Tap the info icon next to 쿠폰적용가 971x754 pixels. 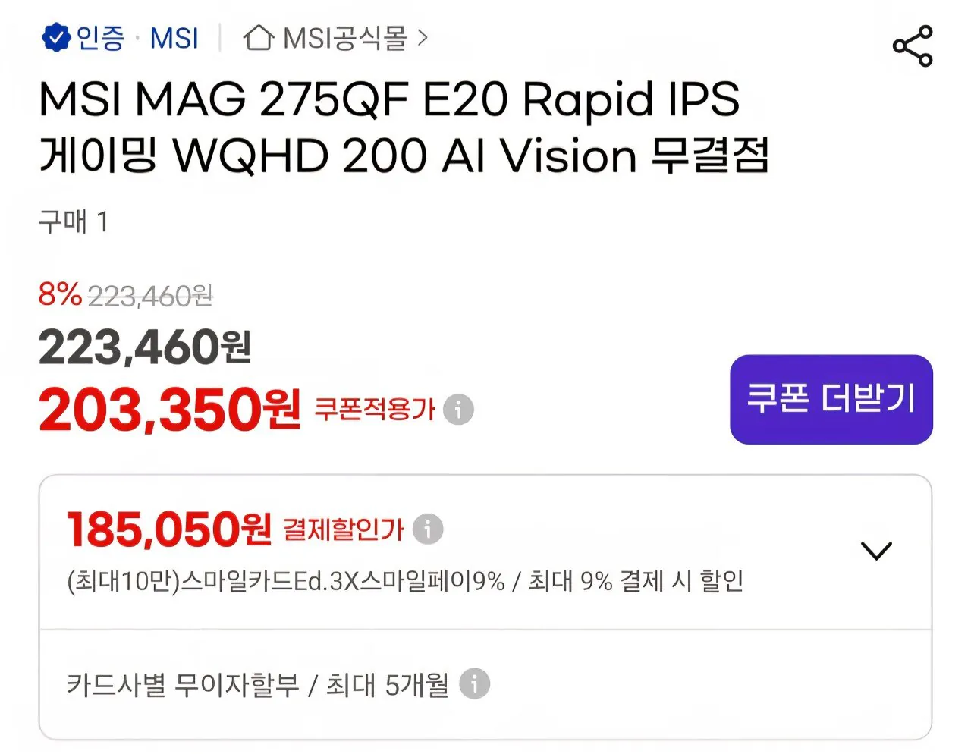(x=457, y=410)
